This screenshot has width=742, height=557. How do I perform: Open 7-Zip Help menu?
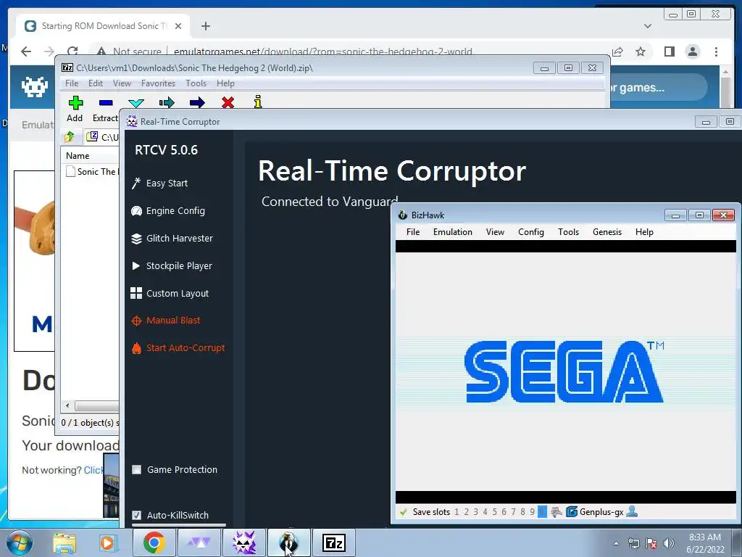(225, 83)
